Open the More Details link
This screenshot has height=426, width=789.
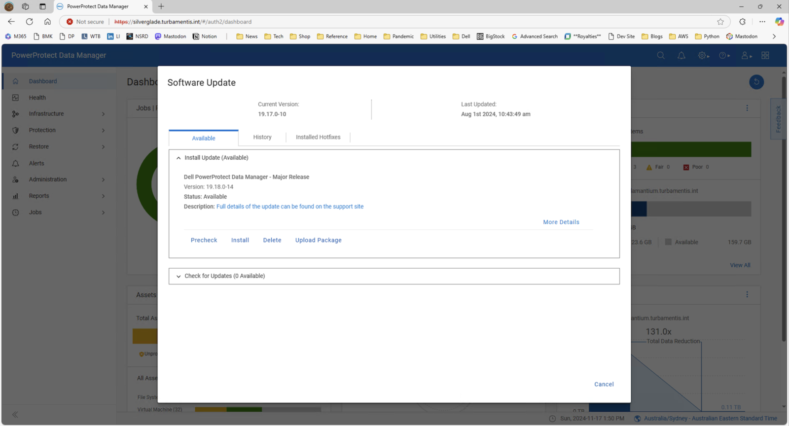561,222
